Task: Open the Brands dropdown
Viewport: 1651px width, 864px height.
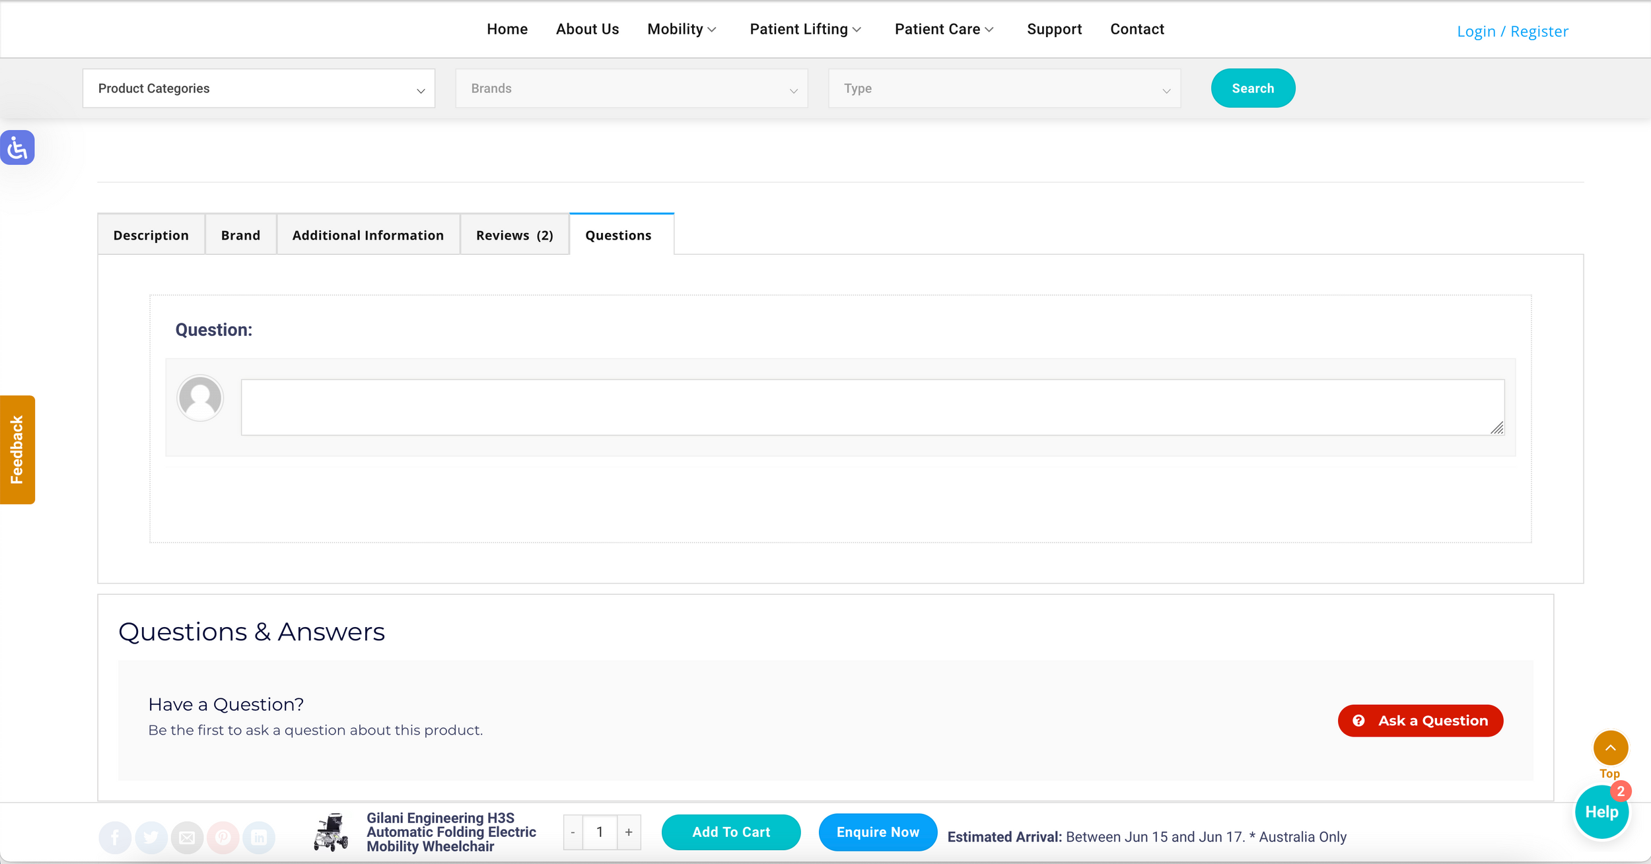Action: coord(631,88)
